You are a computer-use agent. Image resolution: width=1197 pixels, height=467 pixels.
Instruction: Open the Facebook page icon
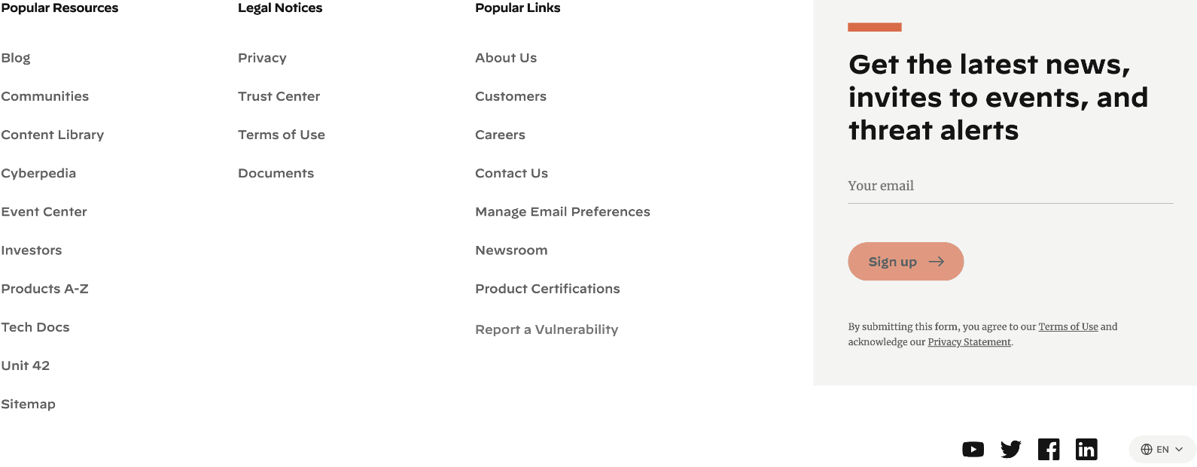(1049, 449)
